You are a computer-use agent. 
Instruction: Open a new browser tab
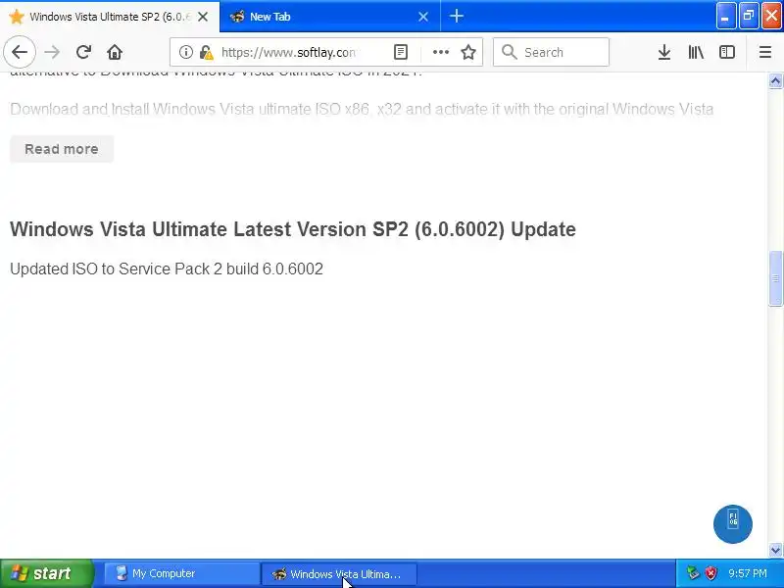(457, 17)
